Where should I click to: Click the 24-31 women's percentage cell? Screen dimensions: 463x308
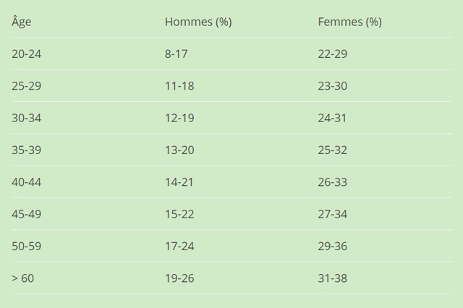[x=332, y=118]
